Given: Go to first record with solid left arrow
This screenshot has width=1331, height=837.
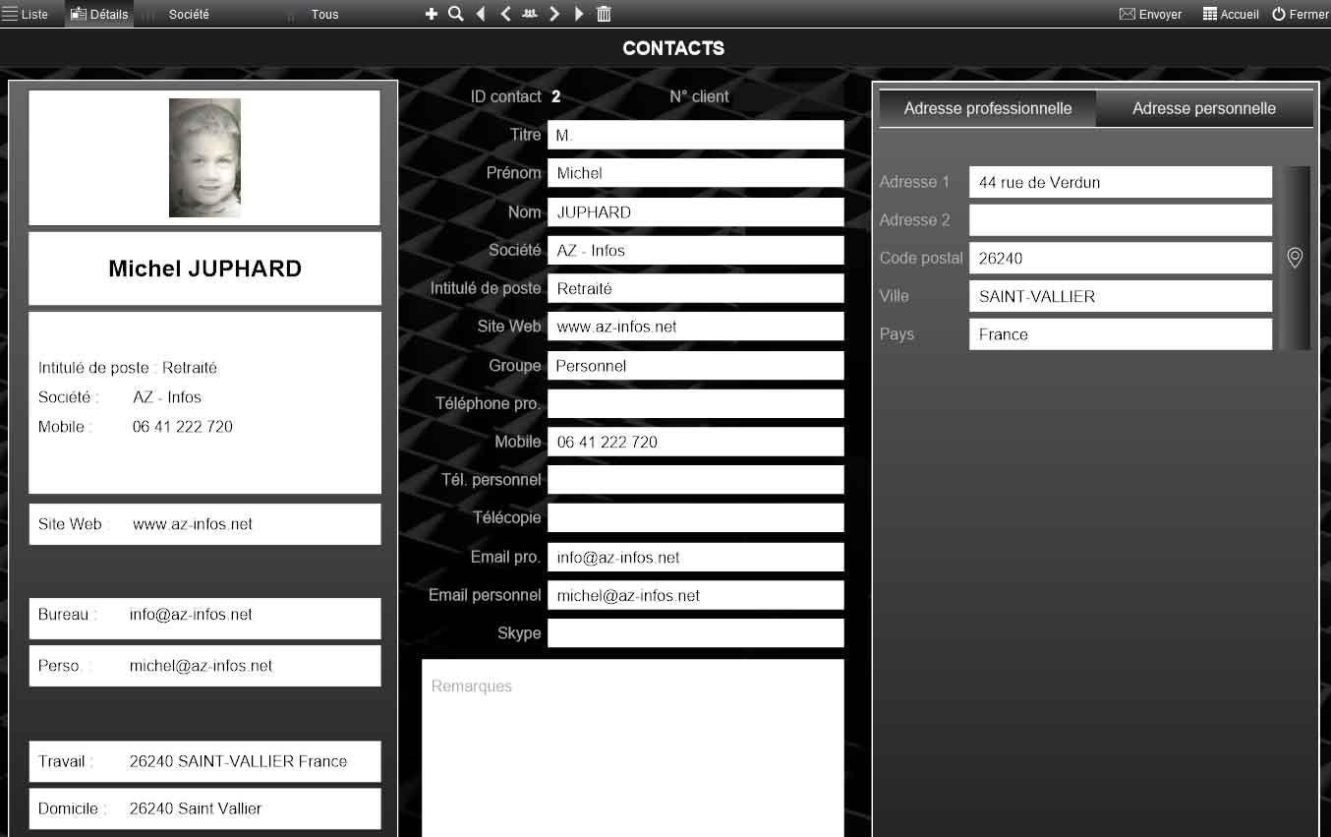Looking at the screenshot, I should [481, 14].
